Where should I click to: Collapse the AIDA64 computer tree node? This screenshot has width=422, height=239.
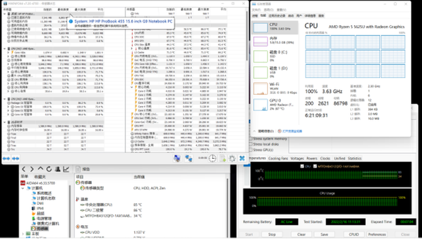pos(23,188)
